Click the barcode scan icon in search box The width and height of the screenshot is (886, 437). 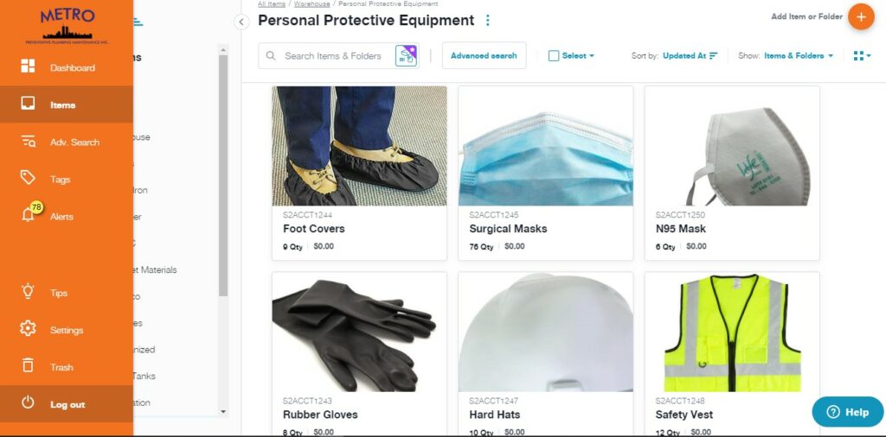pos(406,56)
